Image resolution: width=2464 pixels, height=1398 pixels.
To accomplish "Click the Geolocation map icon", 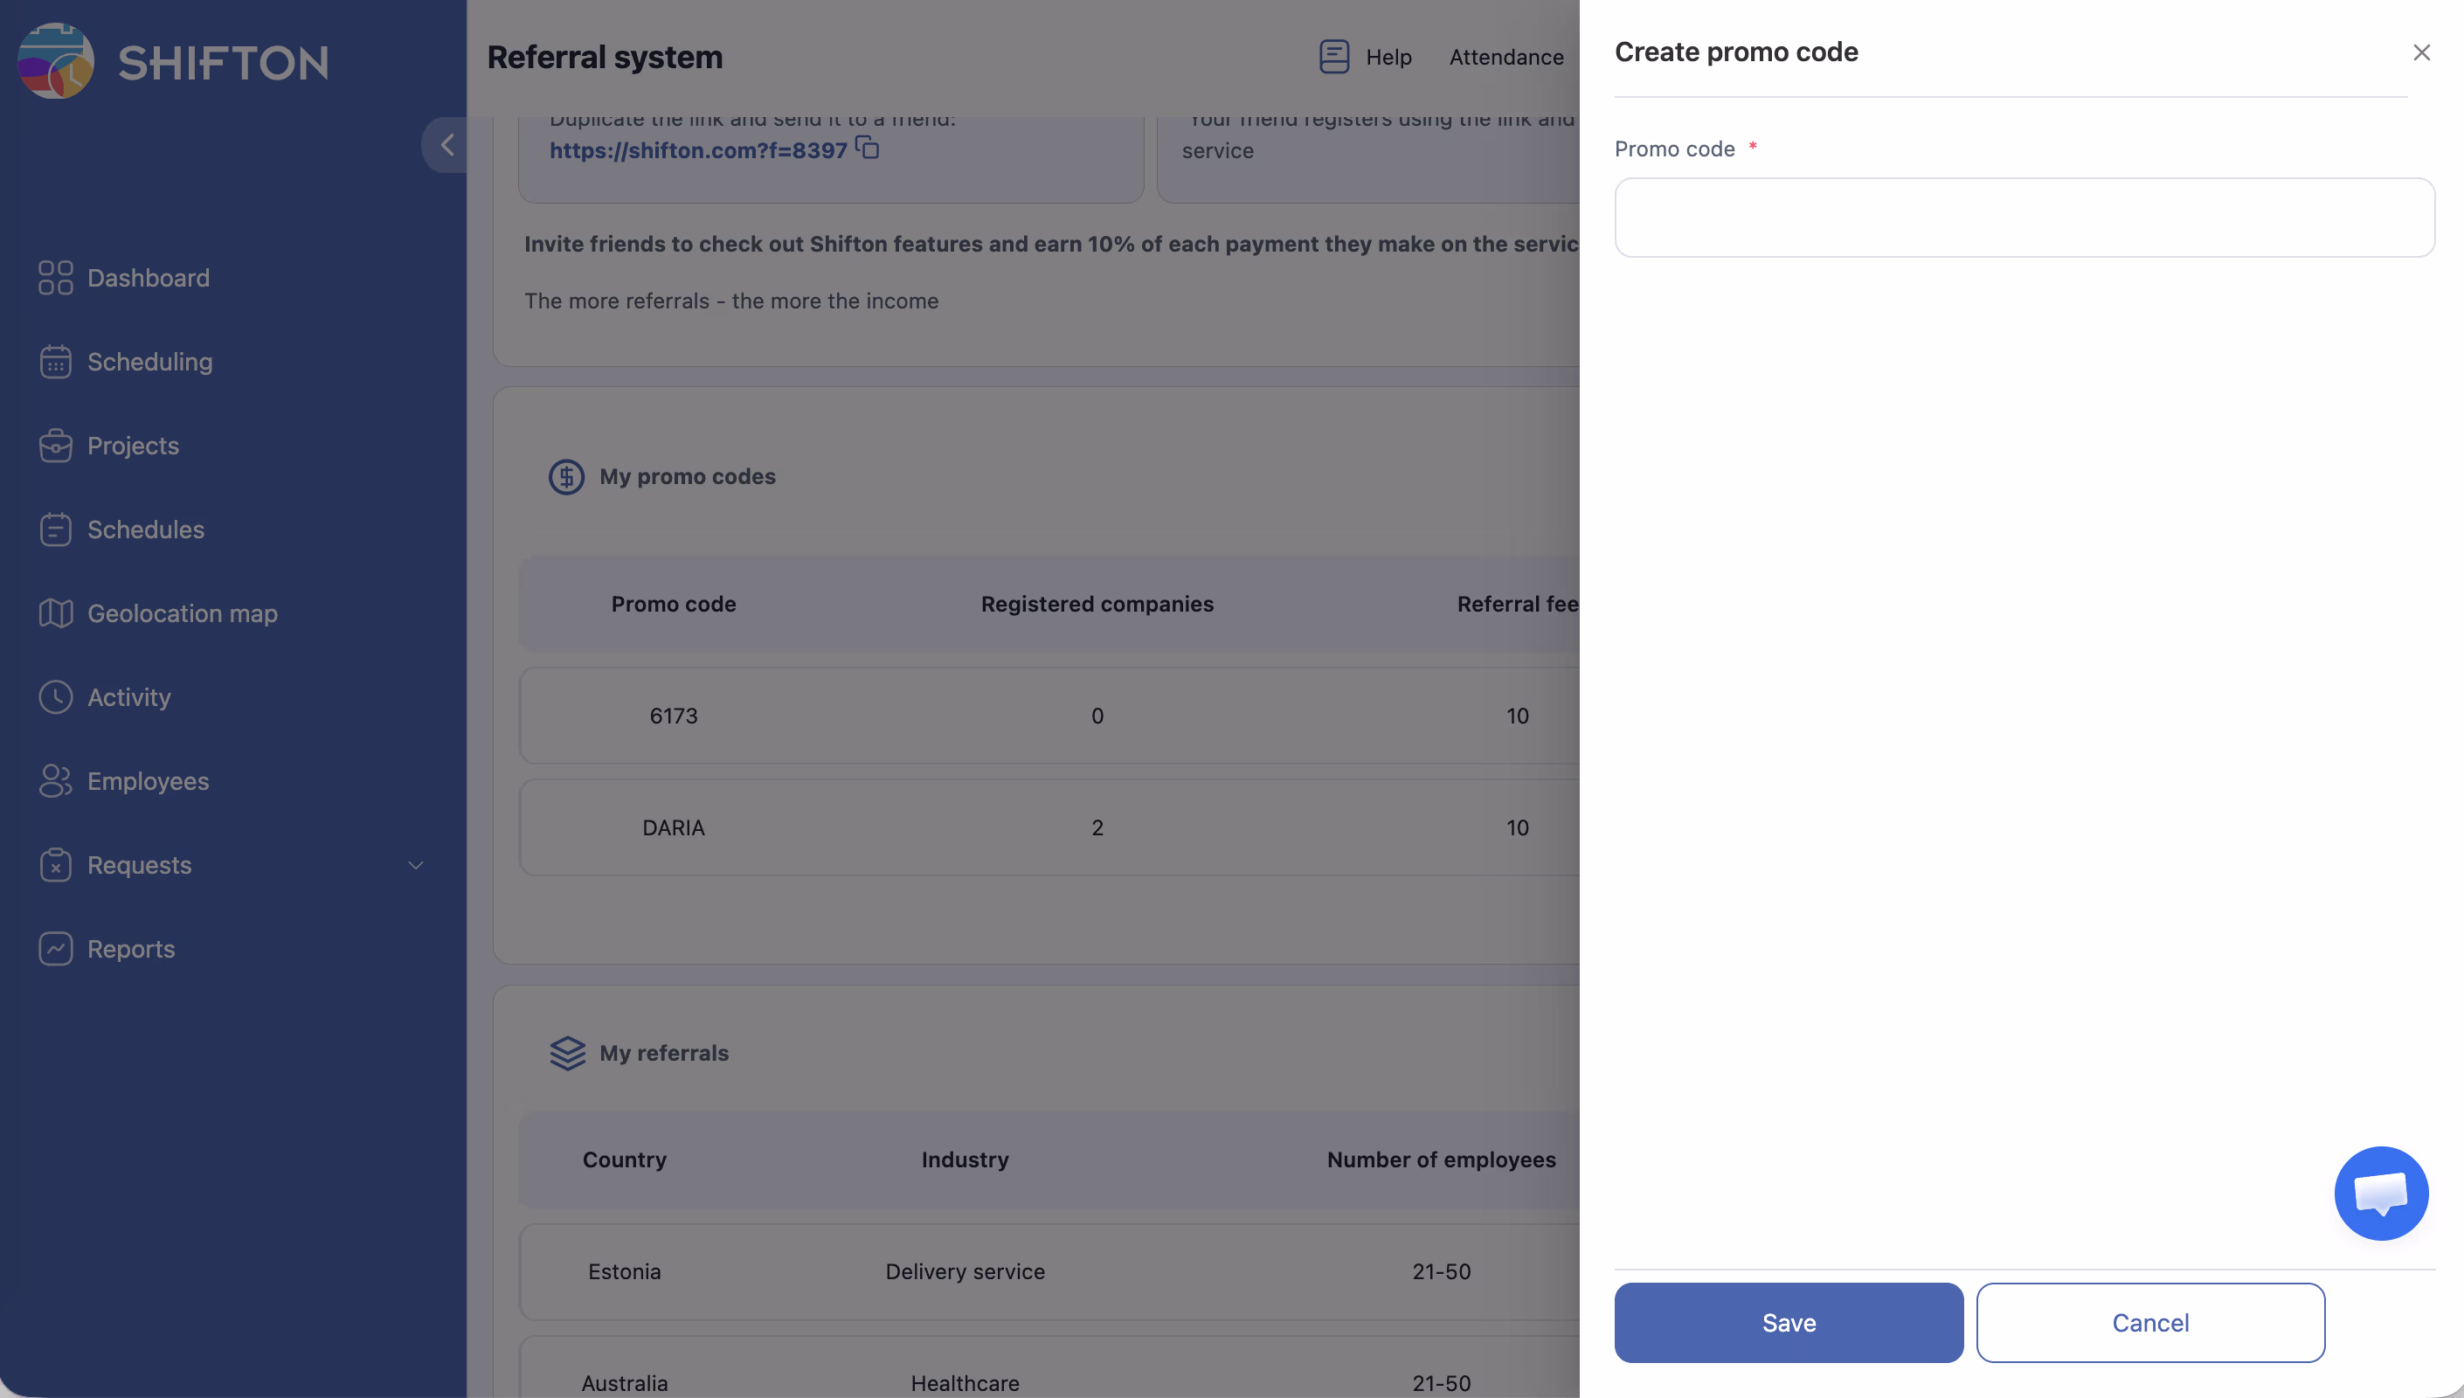I will [x=56, y=613].
